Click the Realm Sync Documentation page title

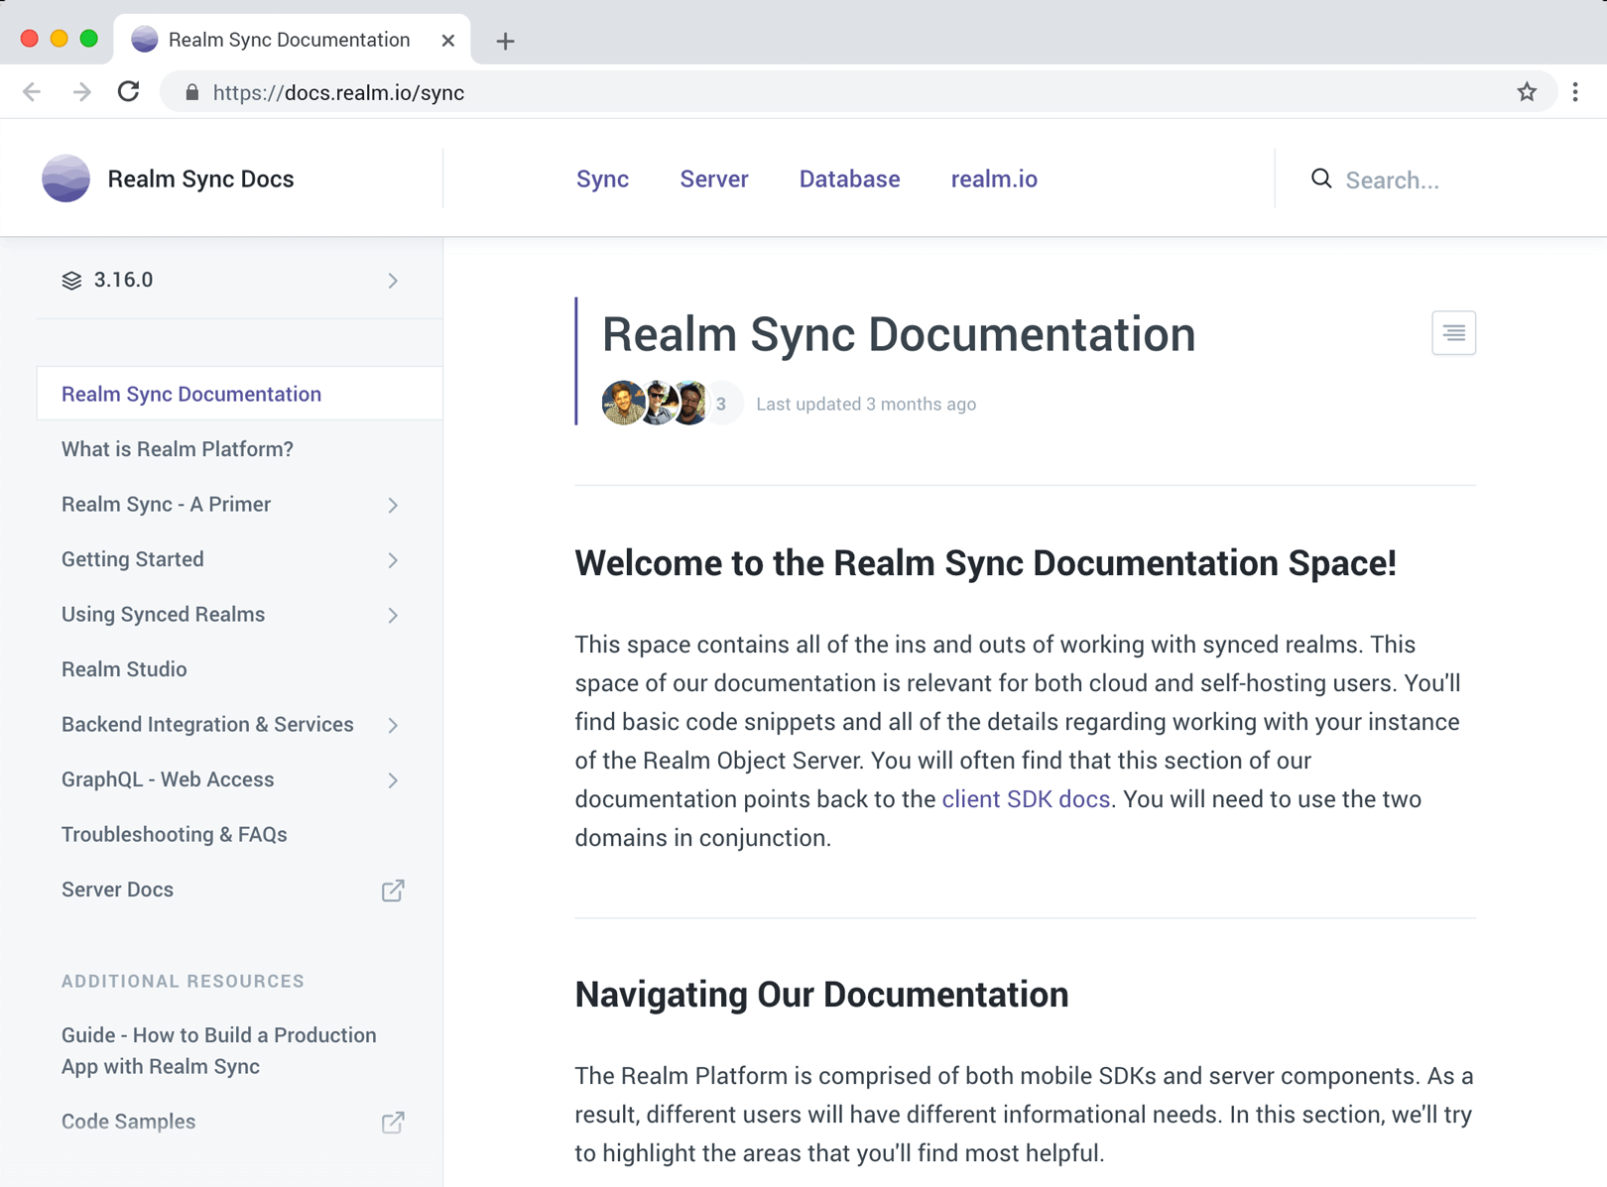click(899, 334)
